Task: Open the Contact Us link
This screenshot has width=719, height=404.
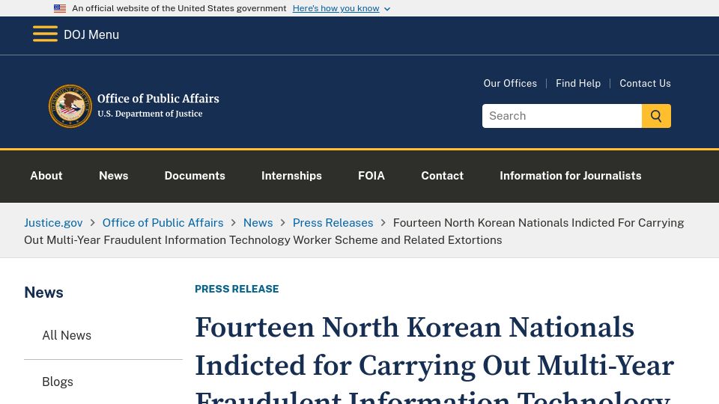Action: tap(645, 83)
